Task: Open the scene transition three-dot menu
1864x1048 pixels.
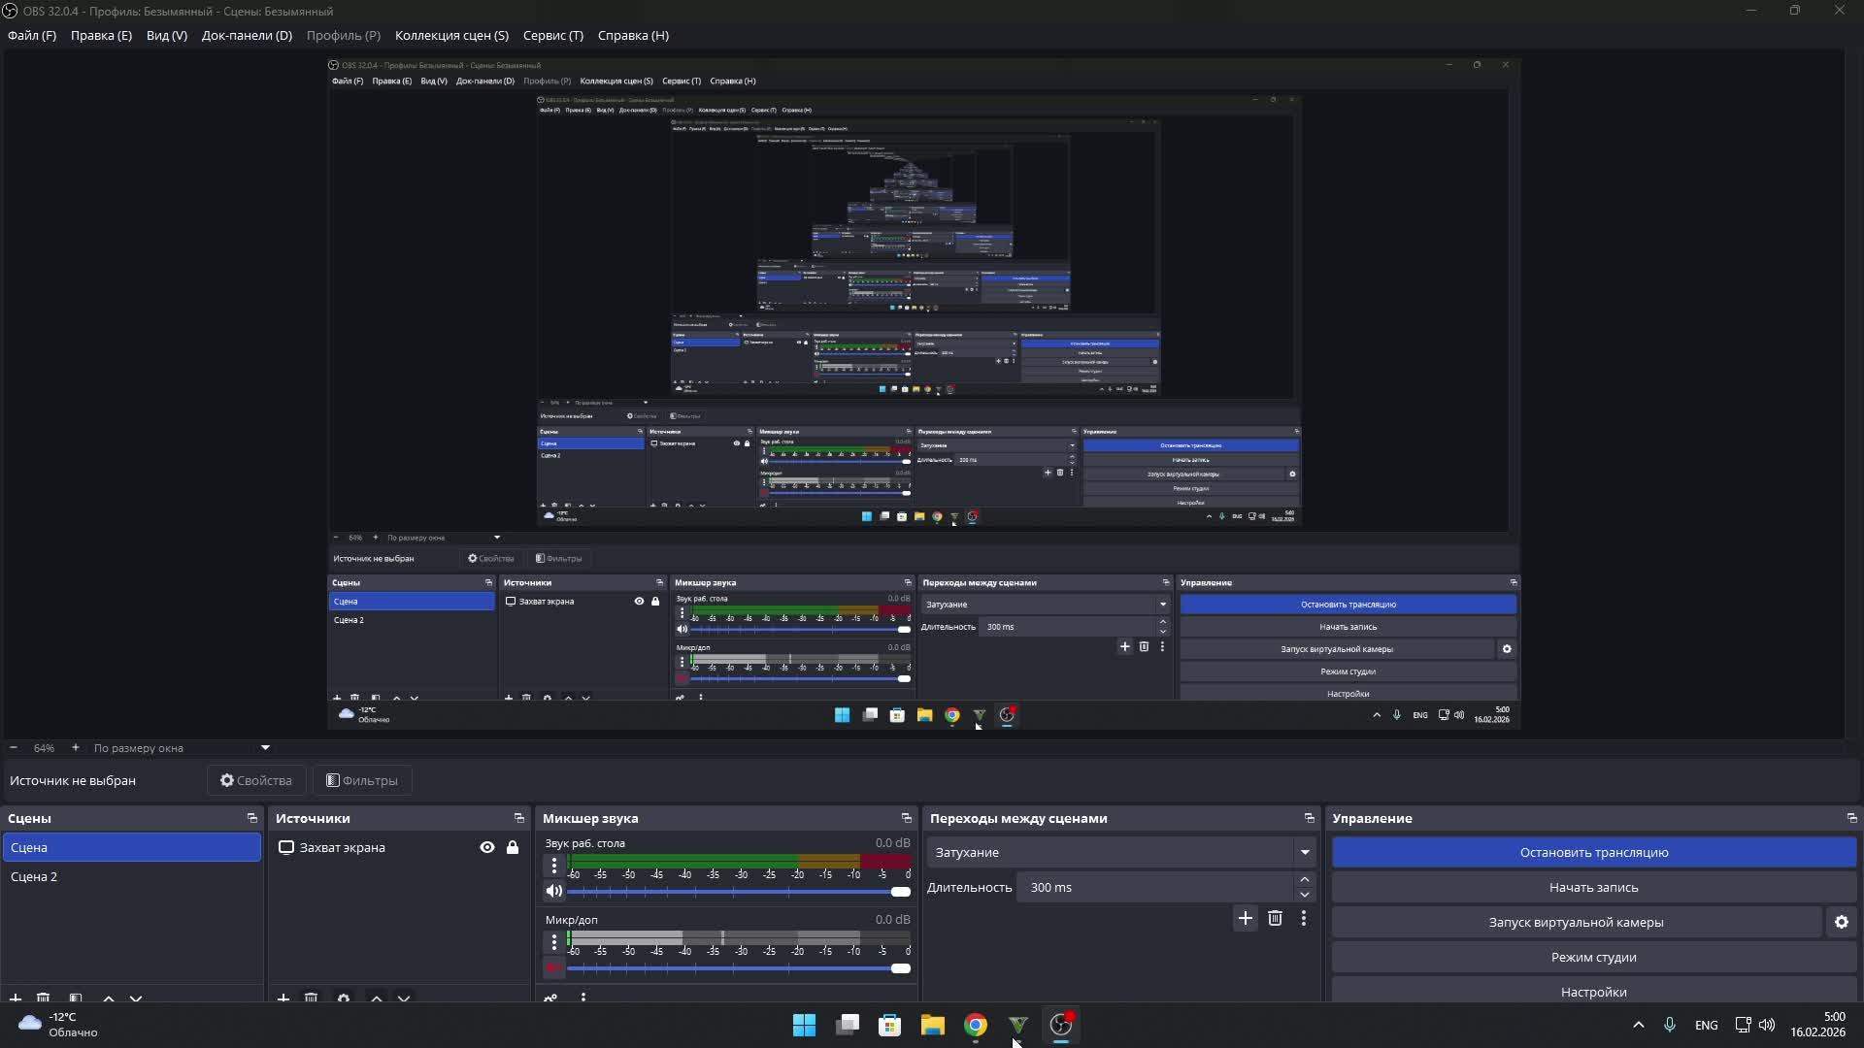Action: click(x=1304, y=918)
